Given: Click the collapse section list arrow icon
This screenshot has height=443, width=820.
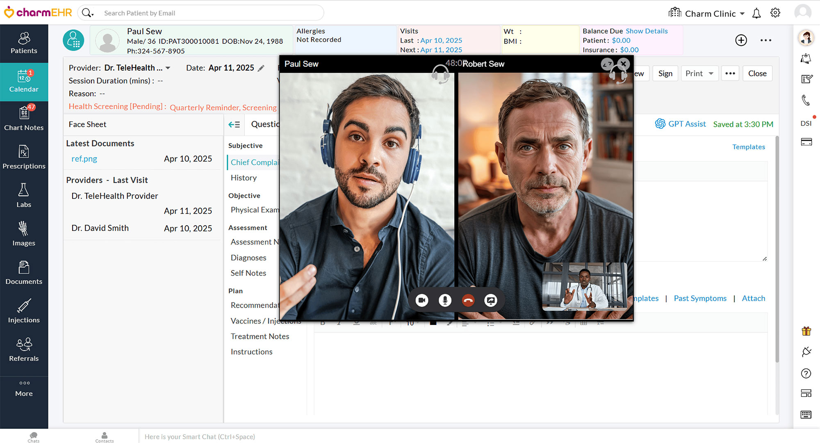Looking at the screenshot, I should 234,124.
